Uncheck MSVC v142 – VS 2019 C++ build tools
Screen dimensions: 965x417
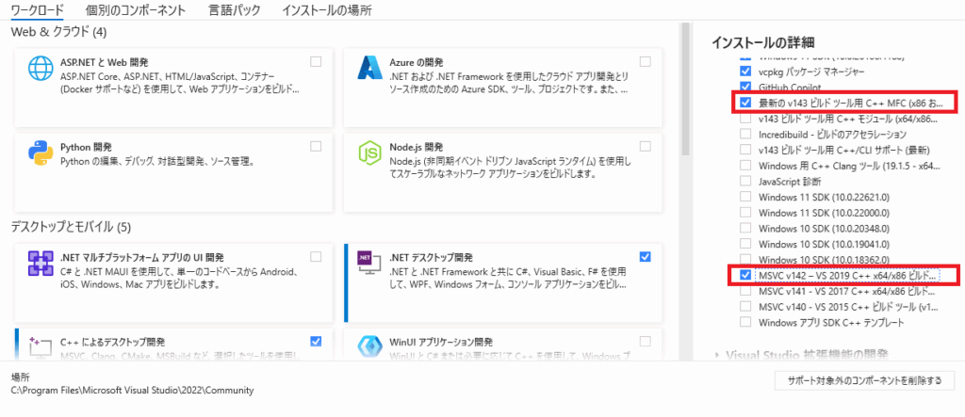pos(746,275)
